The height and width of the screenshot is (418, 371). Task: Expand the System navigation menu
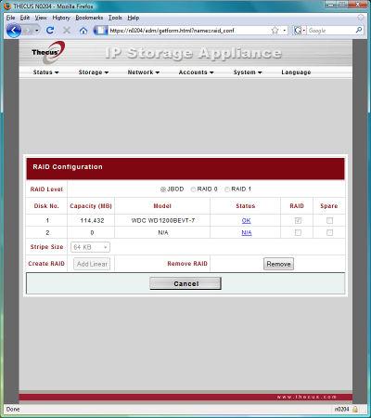coord(248,72)
